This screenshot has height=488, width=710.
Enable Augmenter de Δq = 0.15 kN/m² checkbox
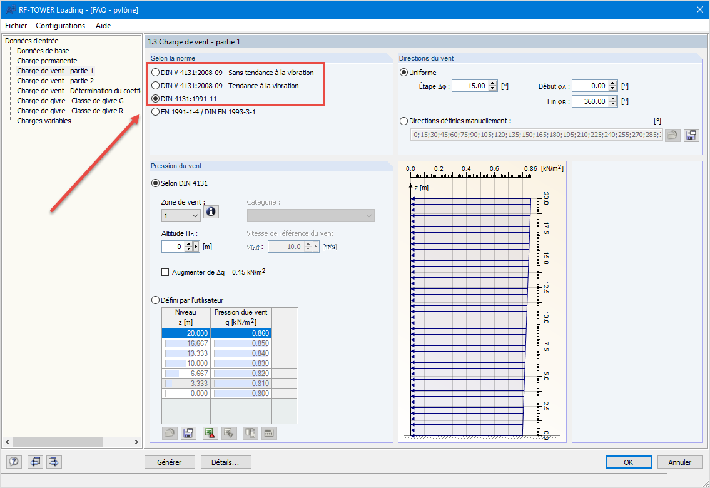click(165, 272)
